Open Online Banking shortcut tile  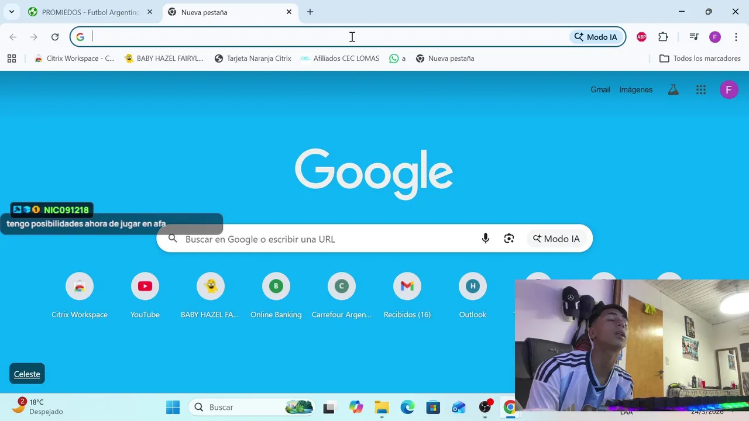[x=276, y=296]
